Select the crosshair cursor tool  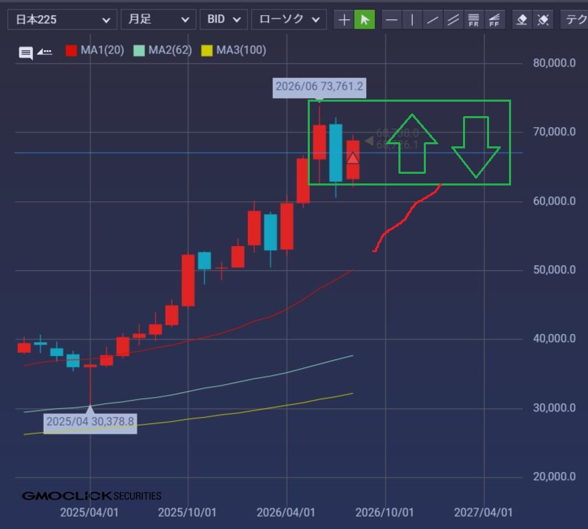344,19
